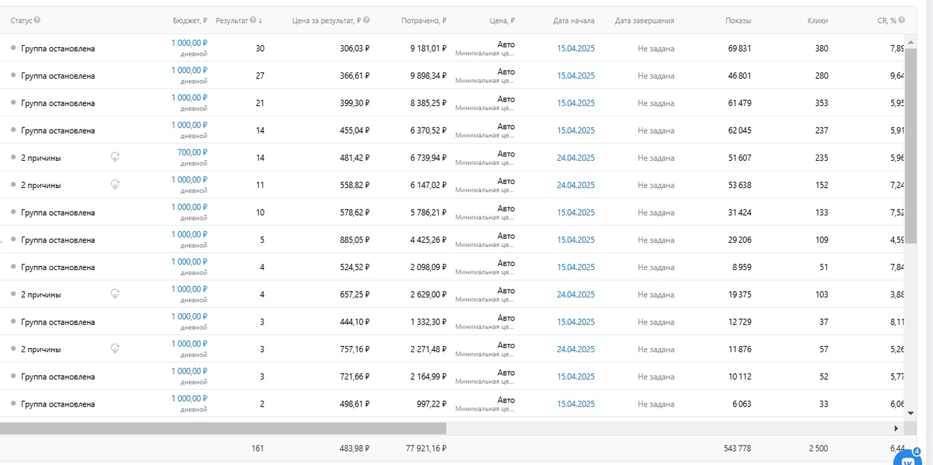Click lightbulb icon in row with 657,25 ₽ price
The image size is (933, 465).
[x=115, y=294]
